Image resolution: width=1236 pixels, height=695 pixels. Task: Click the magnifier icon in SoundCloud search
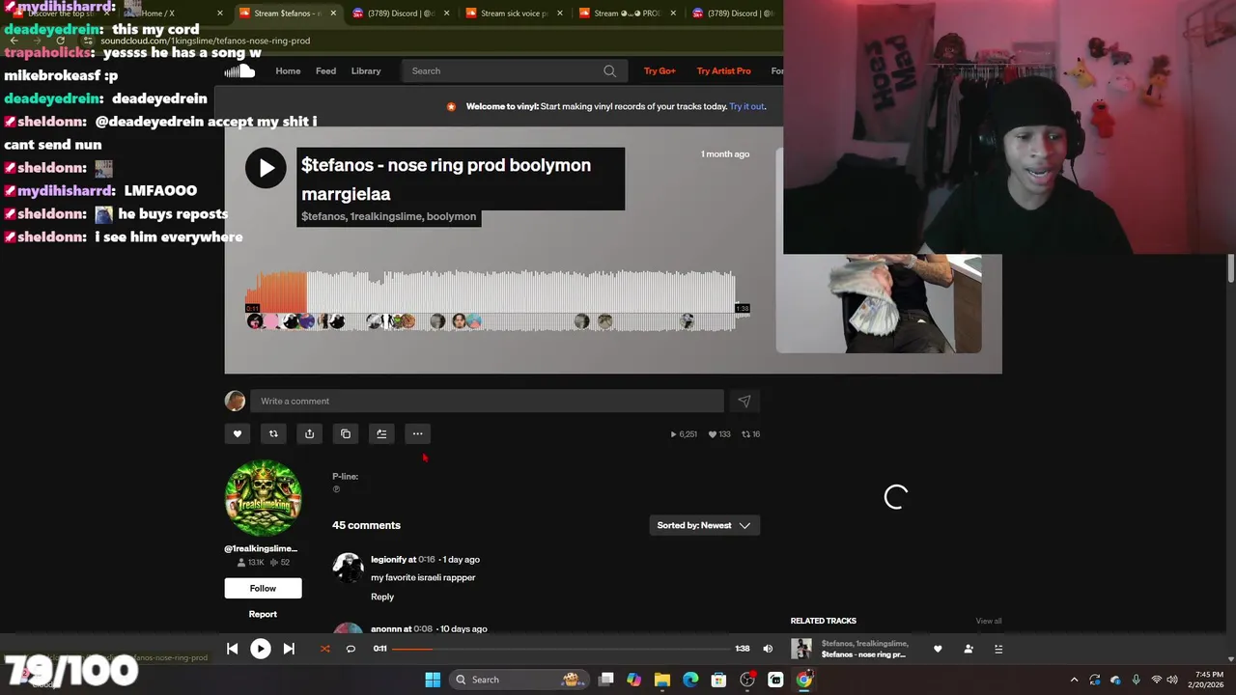point(609,70)
